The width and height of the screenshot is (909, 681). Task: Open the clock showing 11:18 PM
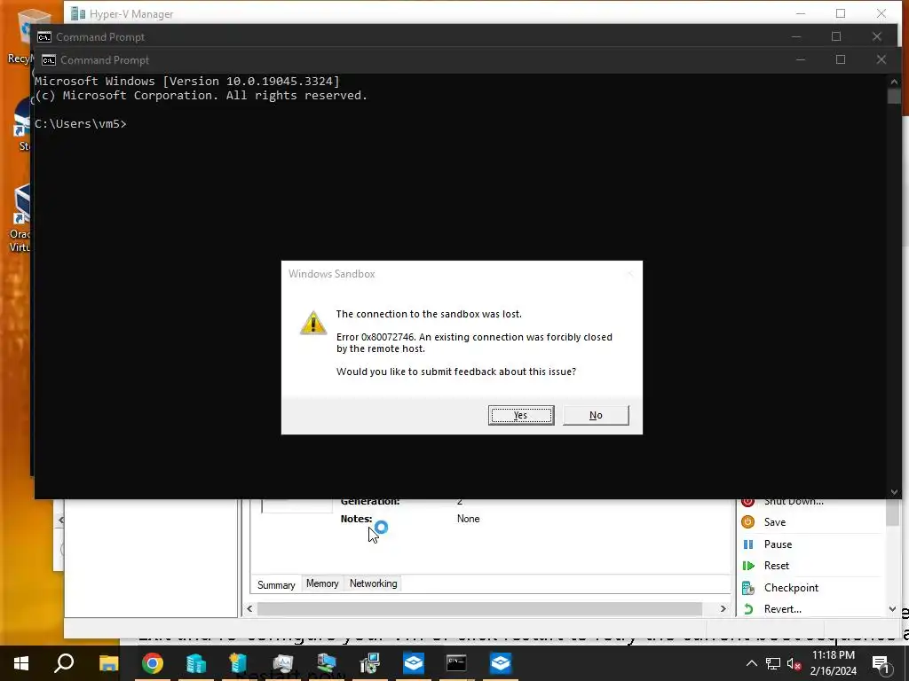click(833, 663)
